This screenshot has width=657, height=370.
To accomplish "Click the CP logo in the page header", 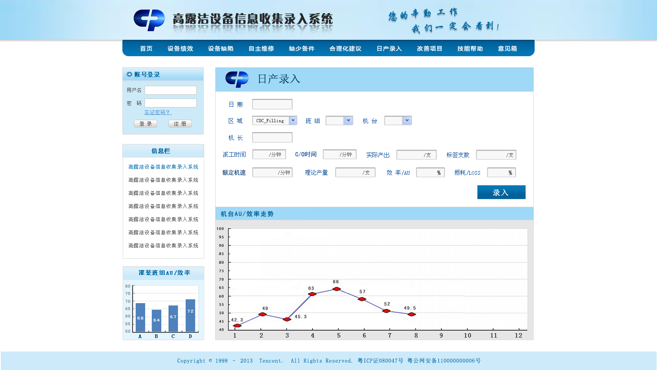I will click(x=149, y=19).
